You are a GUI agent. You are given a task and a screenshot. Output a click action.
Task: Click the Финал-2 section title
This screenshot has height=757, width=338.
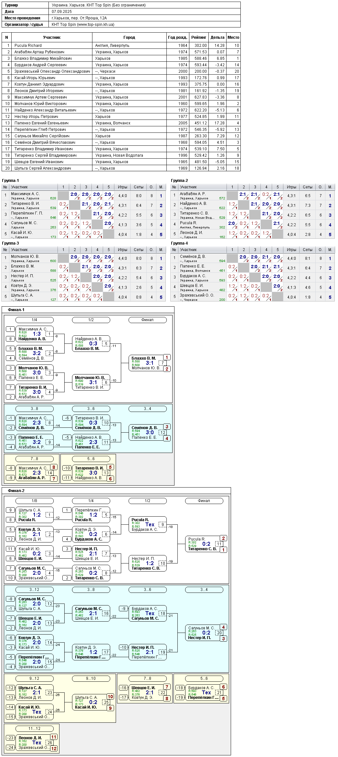click(16, 491)
